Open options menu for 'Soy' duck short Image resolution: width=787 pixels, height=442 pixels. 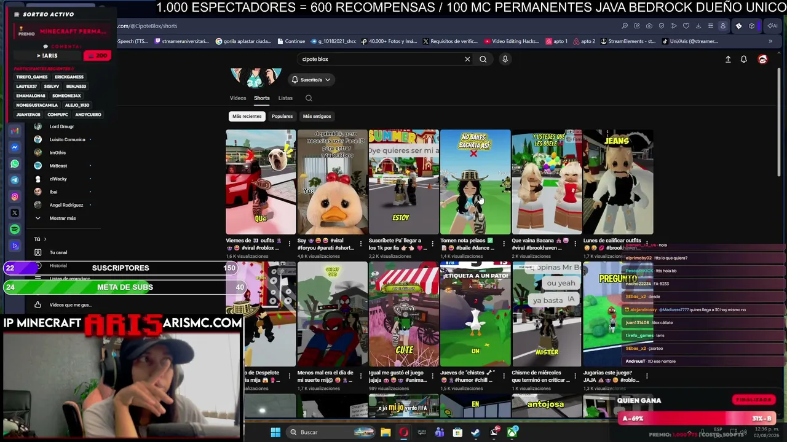tap(361, 244)
